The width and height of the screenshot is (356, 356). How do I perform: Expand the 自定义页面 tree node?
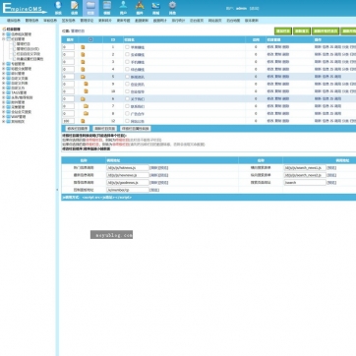[4, 79]
